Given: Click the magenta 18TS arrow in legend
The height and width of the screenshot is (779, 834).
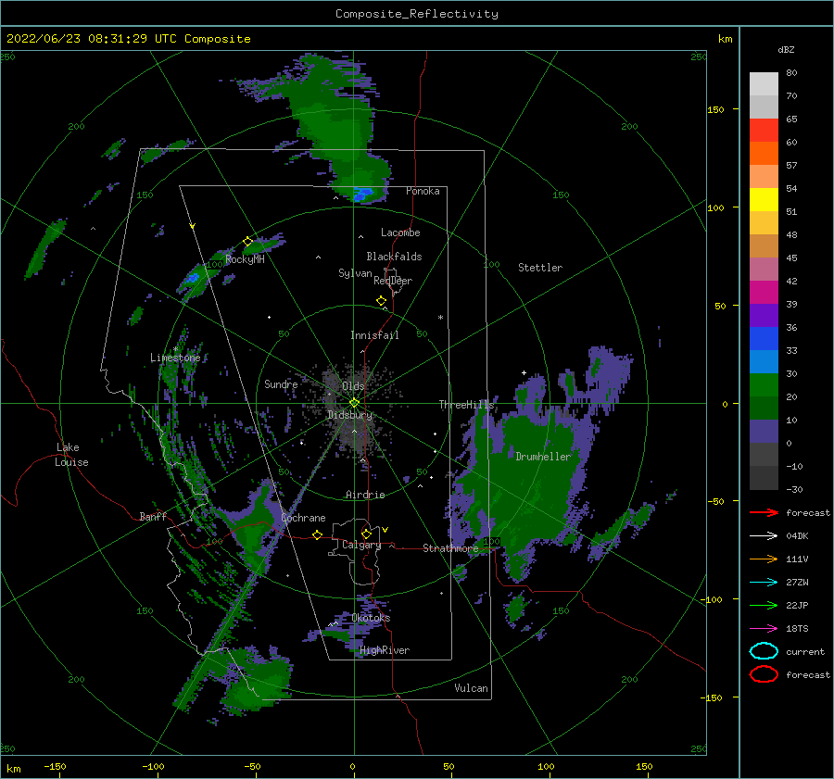Looking at the screenshot, I should coord(764,629).
